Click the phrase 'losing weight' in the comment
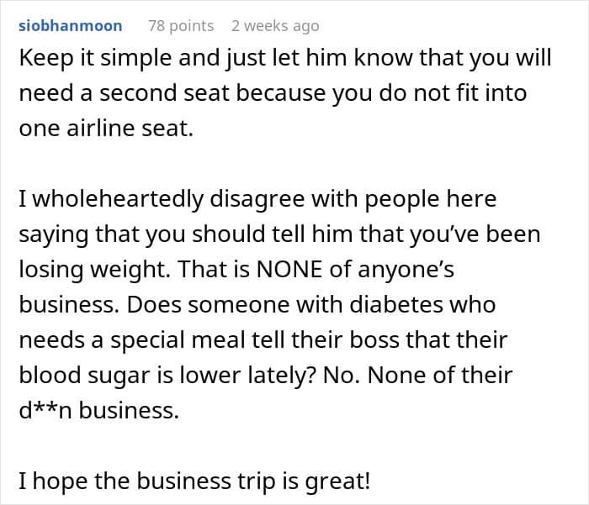This screenshot has height=505, width=589. [94, 270]
